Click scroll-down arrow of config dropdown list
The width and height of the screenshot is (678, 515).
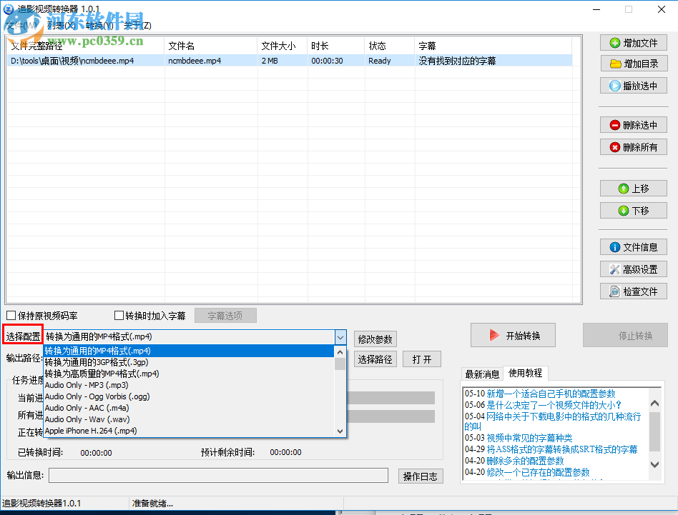pyautogui.click(x=340, y=431)
